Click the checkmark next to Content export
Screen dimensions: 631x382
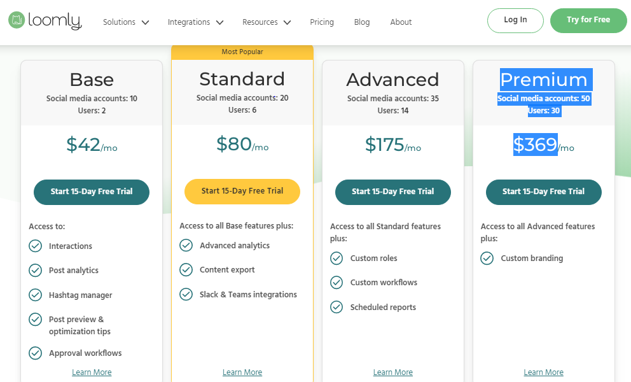[186, 269]
